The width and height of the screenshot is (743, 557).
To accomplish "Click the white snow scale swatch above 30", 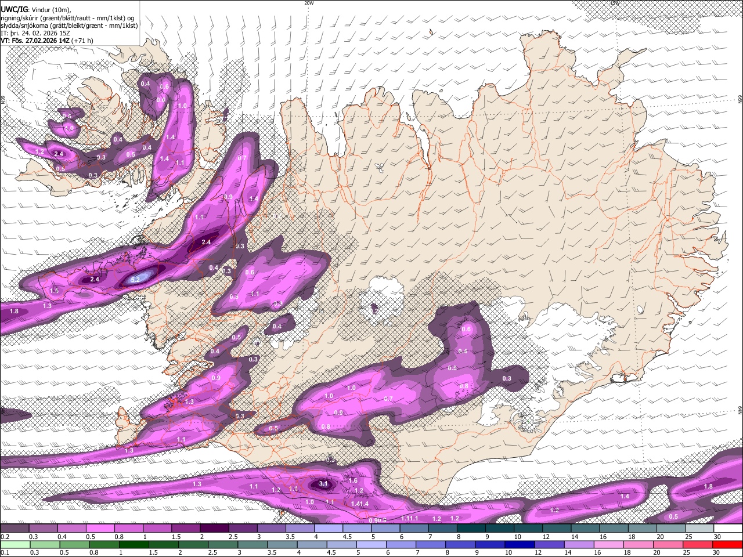I will [x=727, y=528].
